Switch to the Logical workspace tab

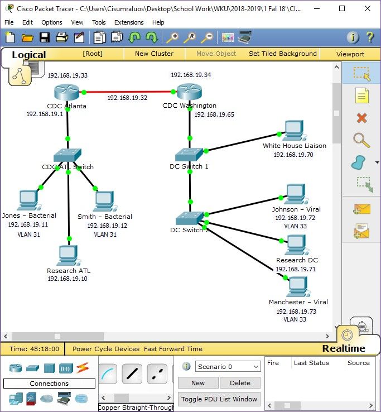point(29,55)
